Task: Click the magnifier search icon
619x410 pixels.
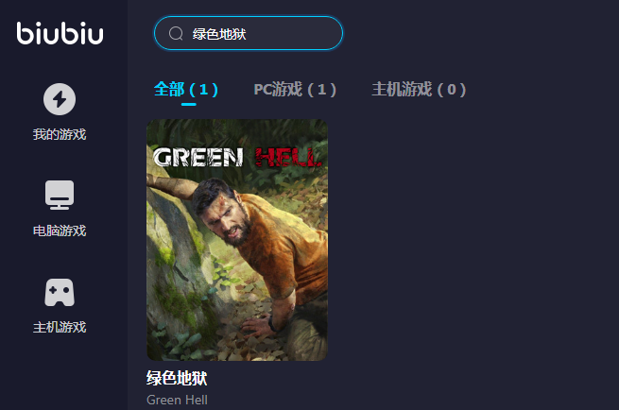Action: pyautogui.click(x=176, y=34)
